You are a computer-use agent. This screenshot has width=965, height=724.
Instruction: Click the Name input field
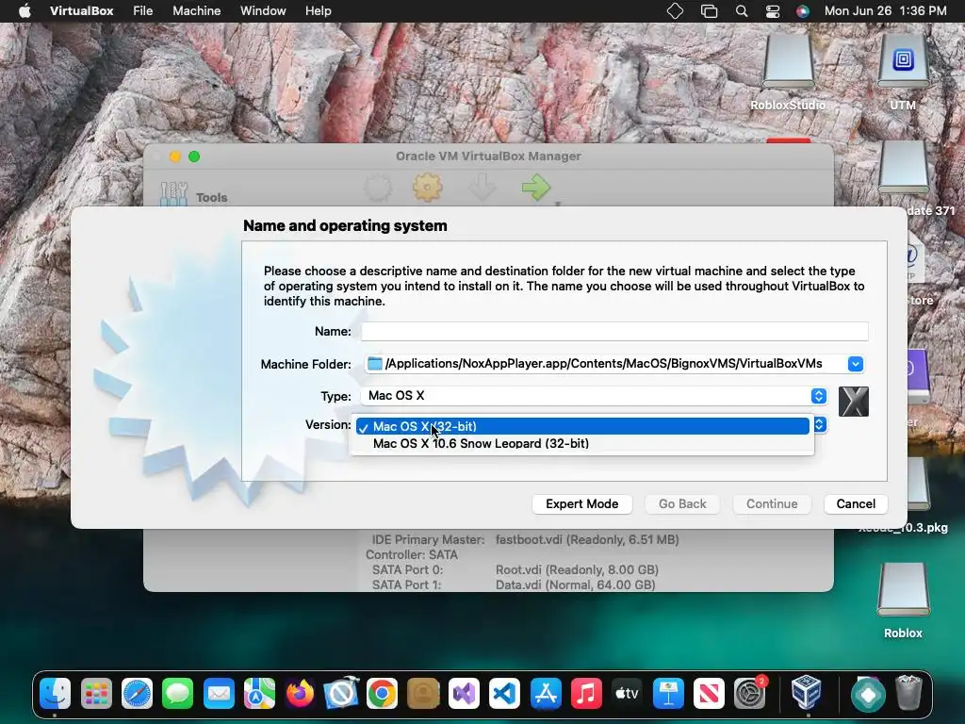pyautogui.click(x=614, y=331)
